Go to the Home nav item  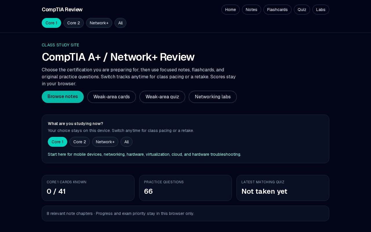point(230,10)
